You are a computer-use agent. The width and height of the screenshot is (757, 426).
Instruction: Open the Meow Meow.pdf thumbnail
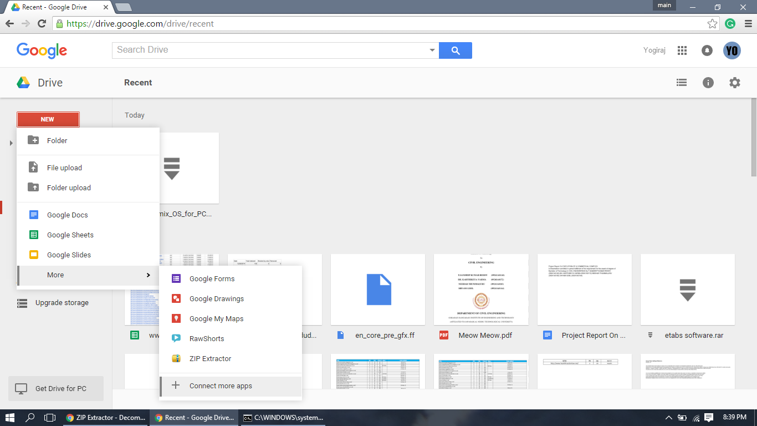[x=480, y=288]
